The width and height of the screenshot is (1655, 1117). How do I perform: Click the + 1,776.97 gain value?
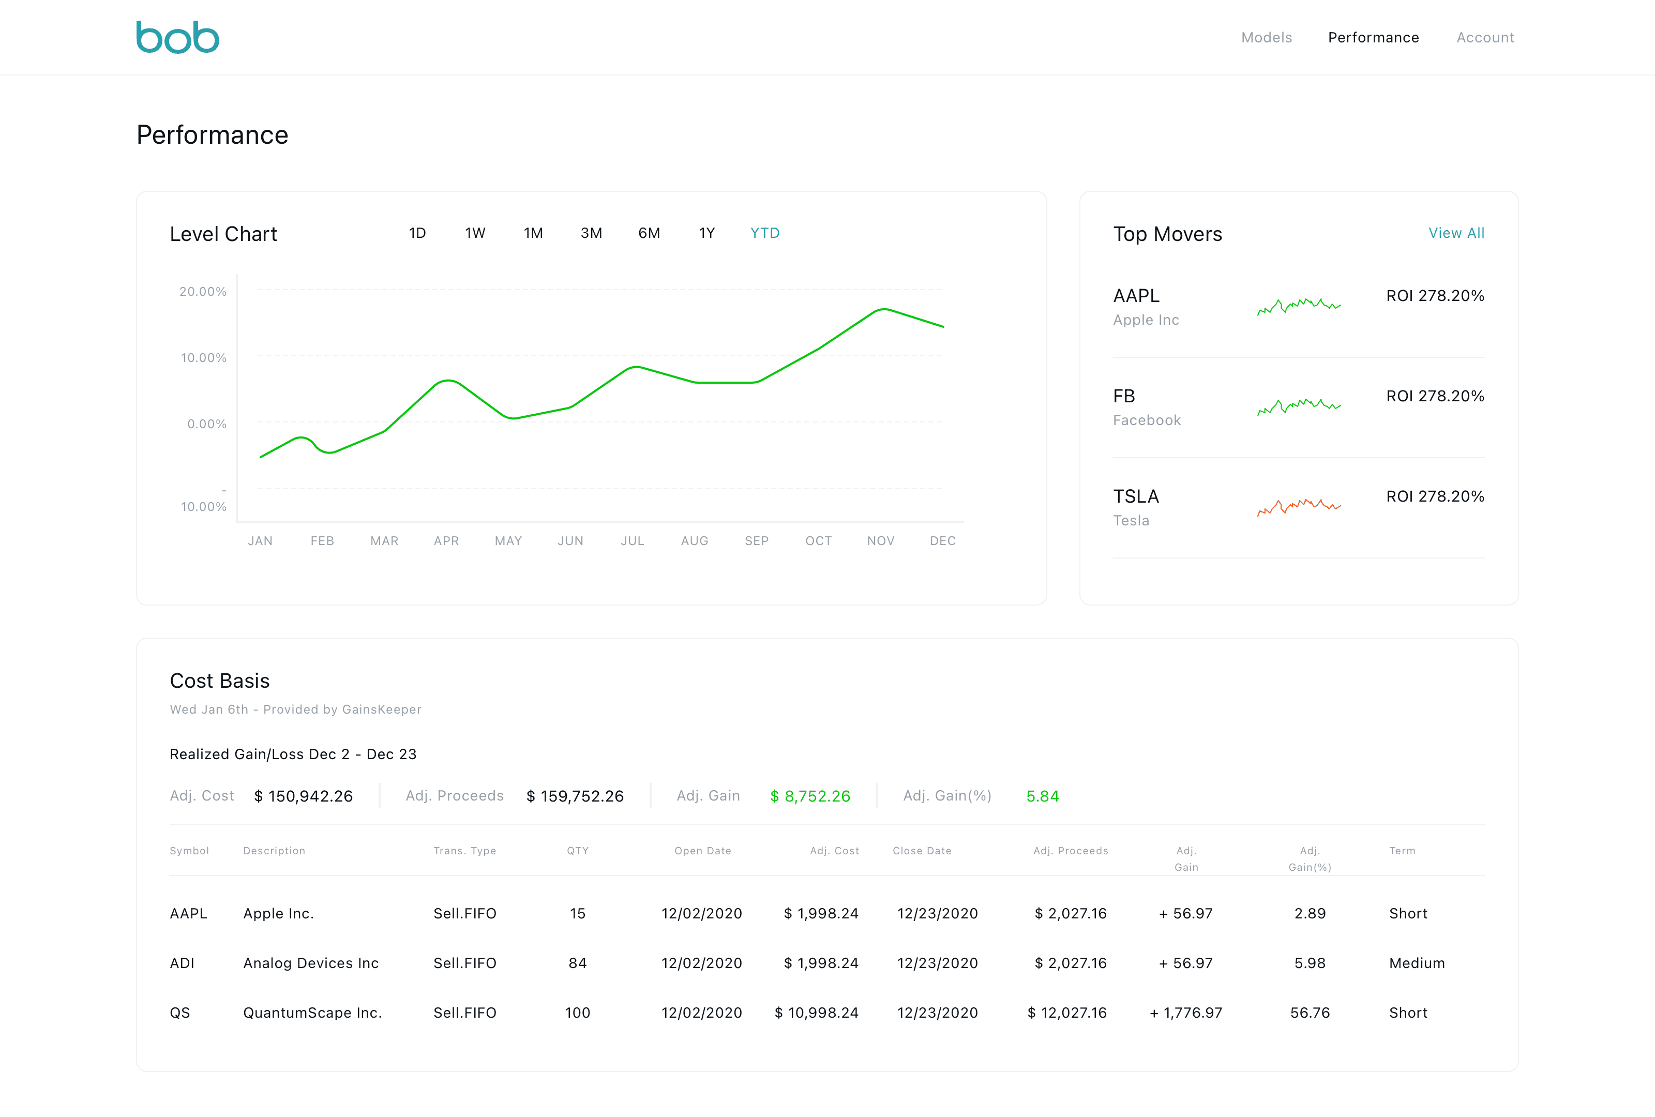pos(1186,1013)
